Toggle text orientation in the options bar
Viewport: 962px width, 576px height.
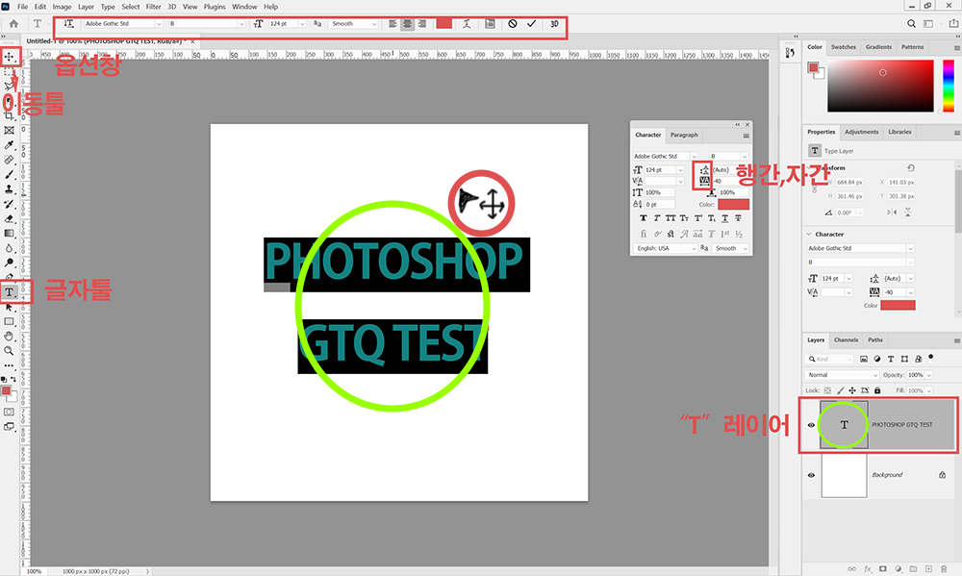click(x=68, y=23)
